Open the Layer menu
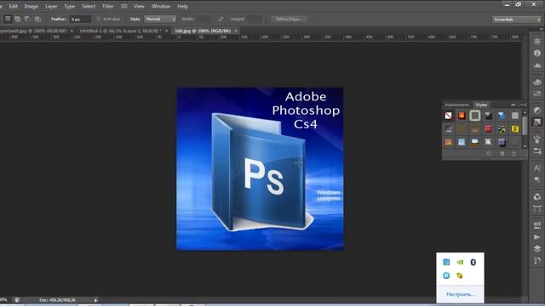The image size is (545, 306). coord(51,6)
